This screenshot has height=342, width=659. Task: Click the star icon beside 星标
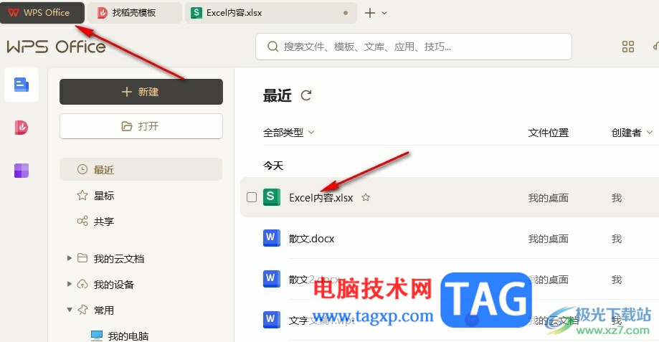pyautogui.click(x=82, y=195)
